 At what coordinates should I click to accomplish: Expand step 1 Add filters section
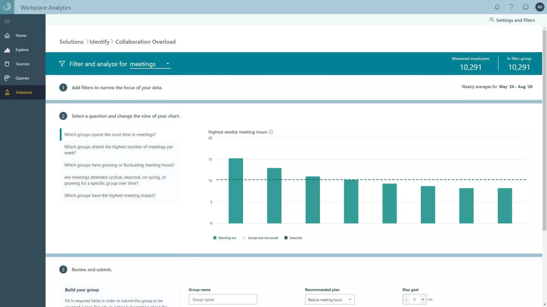tap(117, 88)
